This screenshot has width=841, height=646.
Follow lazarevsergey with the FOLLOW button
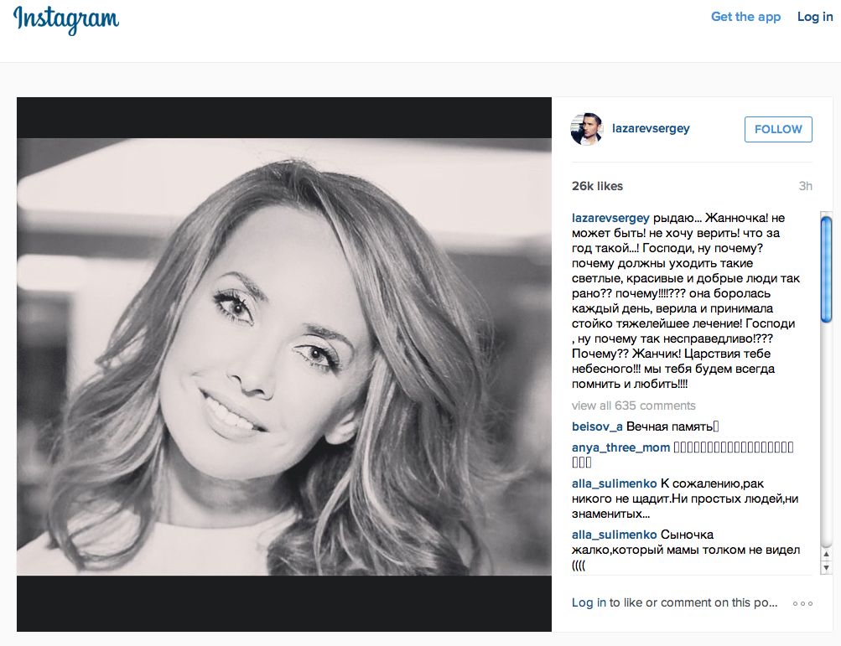tap(778, 129)
